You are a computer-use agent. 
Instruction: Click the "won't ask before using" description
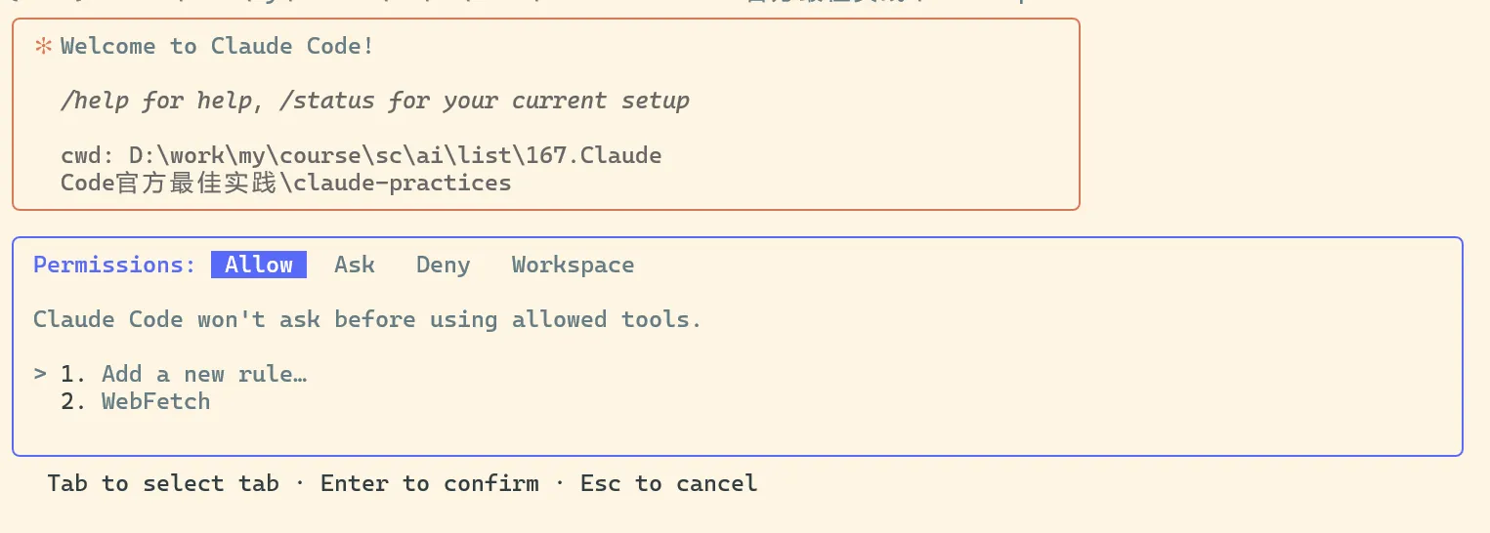tap(360, 319)
